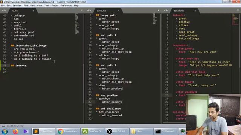Switch to Chrome Tutorial Rasa taskbar button
Screen dimensions: 241x135
pos(68,132)
